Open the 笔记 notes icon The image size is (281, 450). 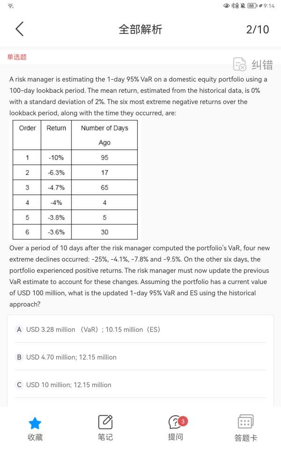click(x=105, y=422)
